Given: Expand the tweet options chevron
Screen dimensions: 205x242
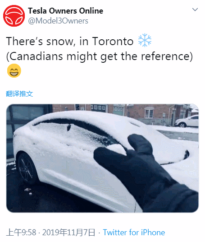Looking at the screenshot, I should coord(195,9).
